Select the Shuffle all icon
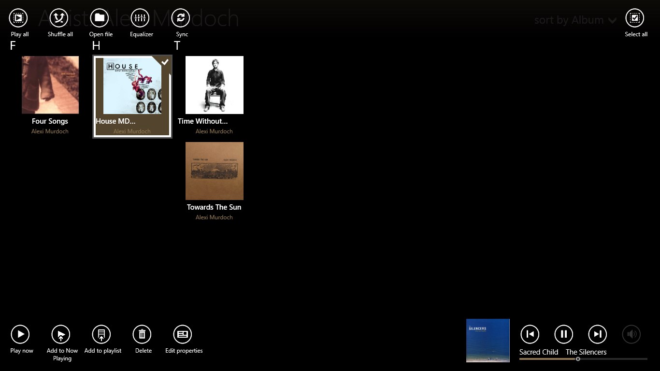The height and width of the screenshot is (371, 660). [59, 17]
